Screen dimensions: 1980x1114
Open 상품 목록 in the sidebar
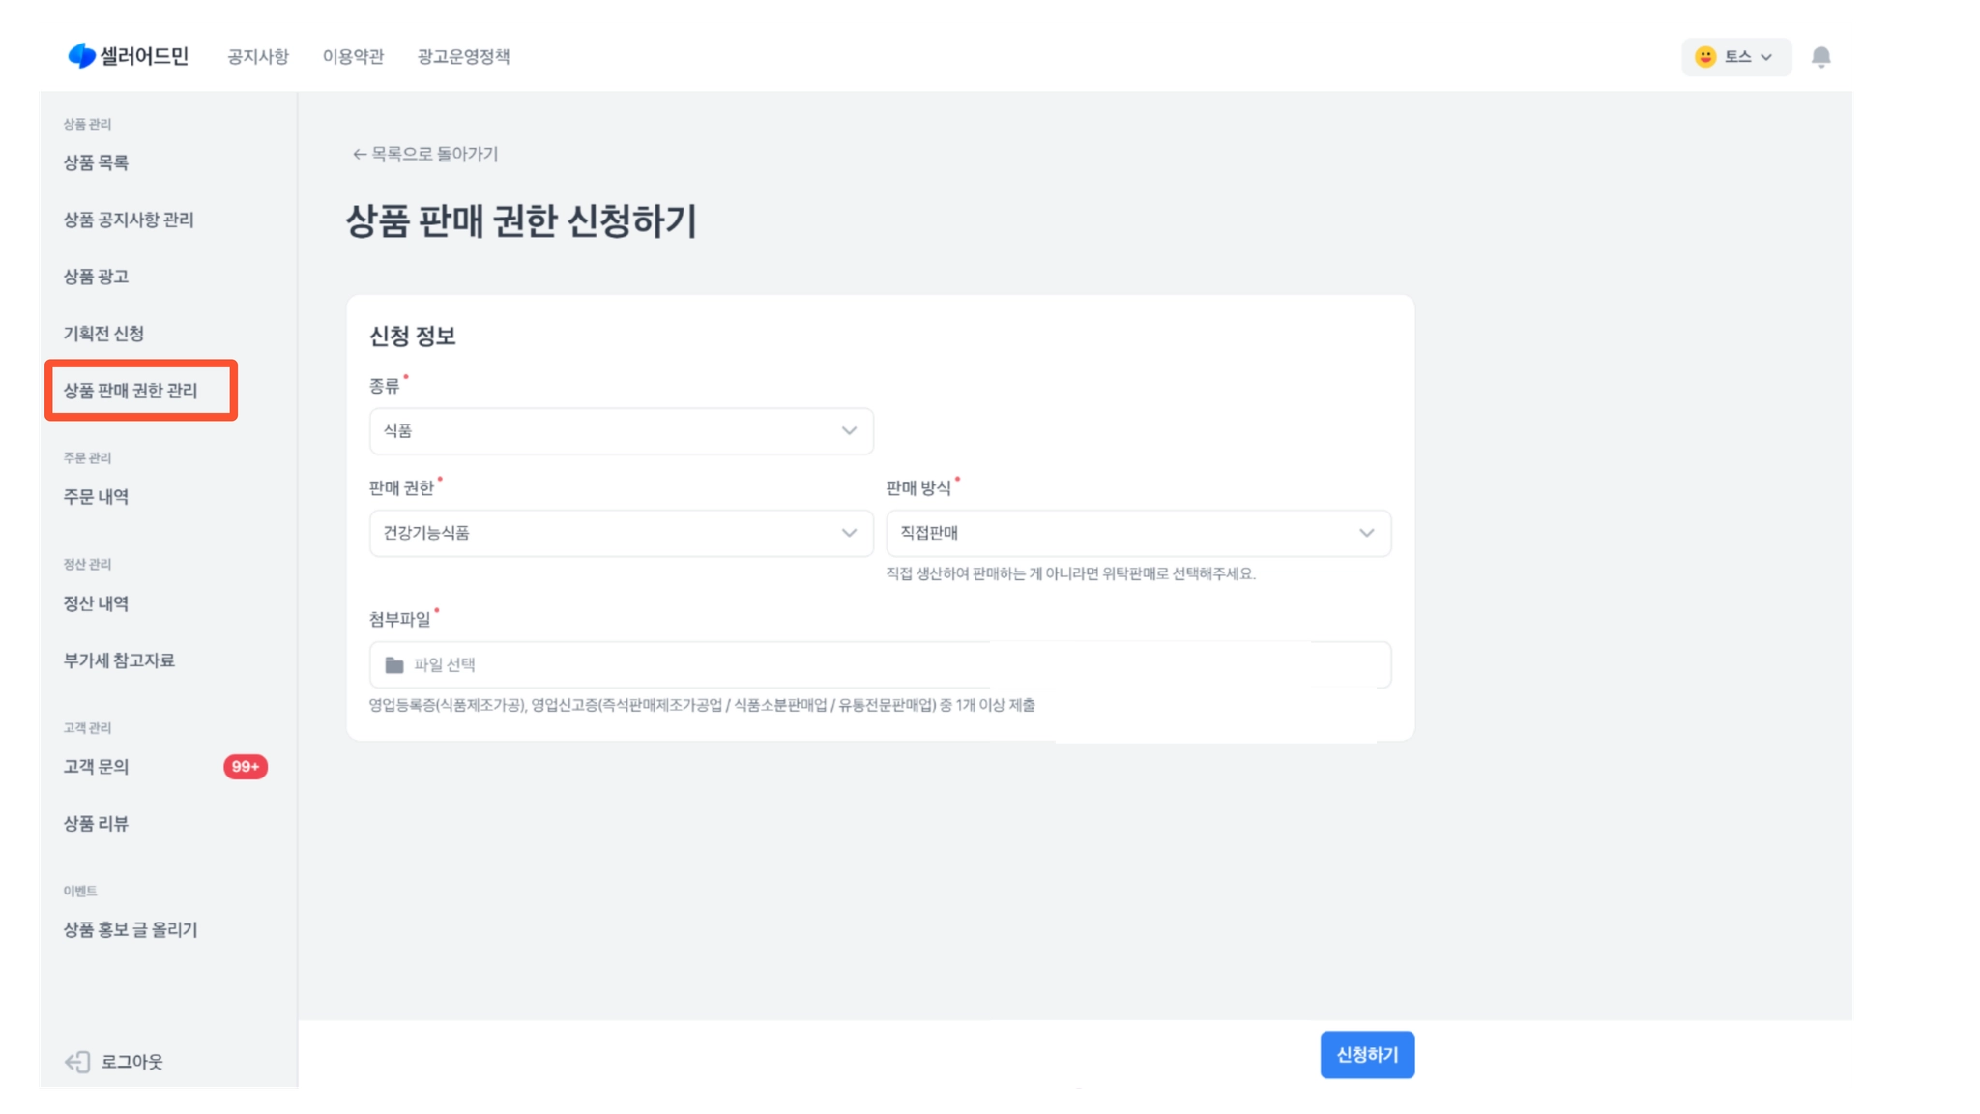(96, 162)
